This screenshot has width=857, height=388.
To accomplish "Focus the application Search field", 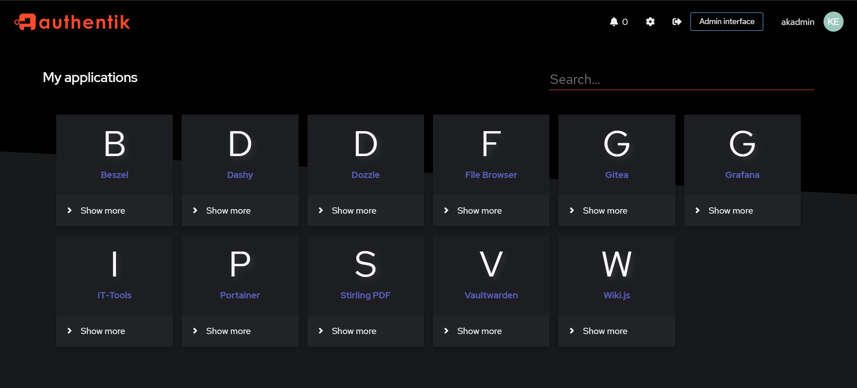I will click(x=682, y=79).
